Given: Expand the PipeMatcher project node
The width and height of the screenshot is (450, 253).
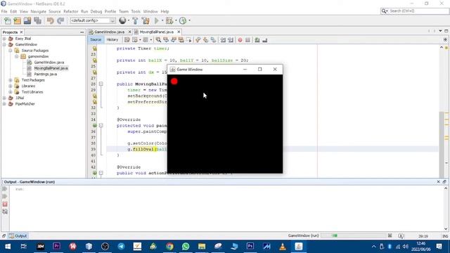Looking at the screenshot, I should [x=4, y=104].
